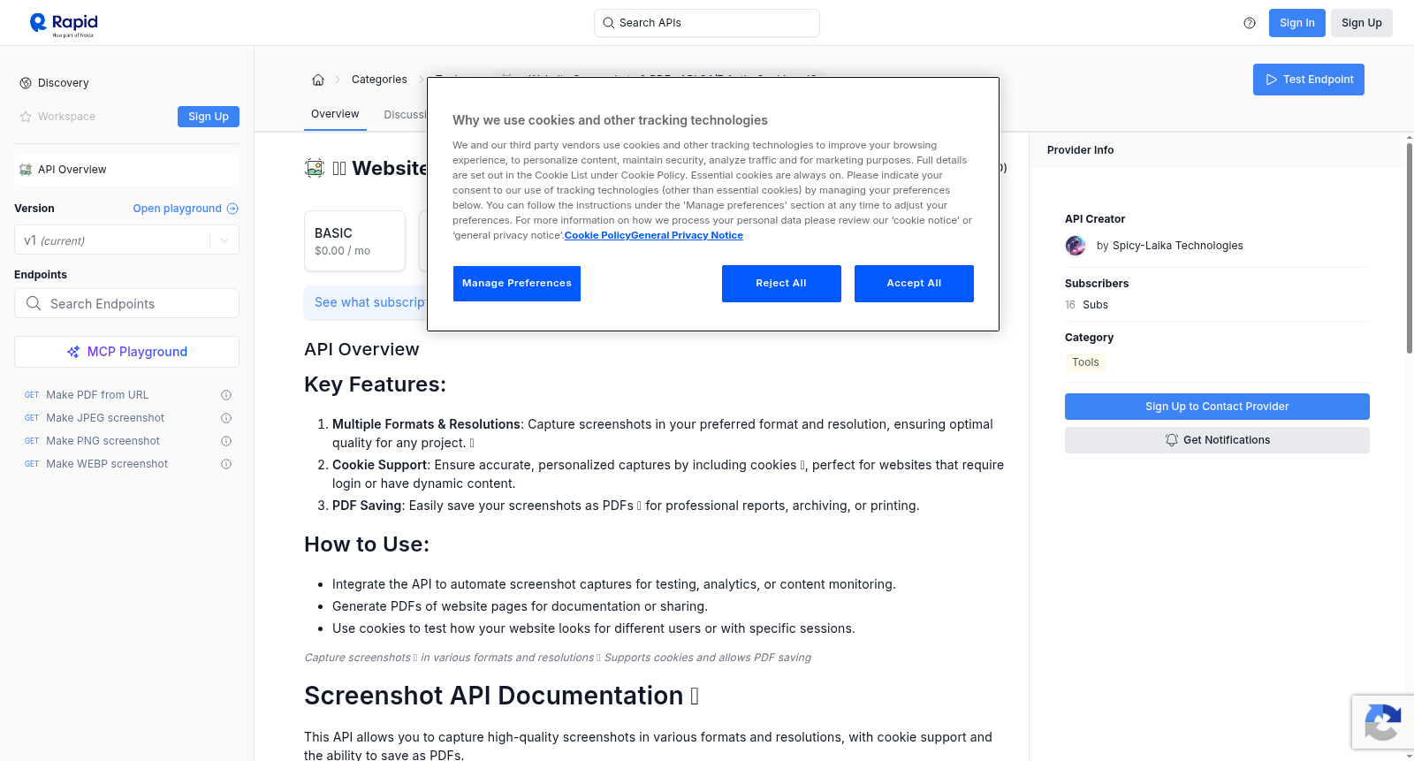Click info icon for Make JPEG screenshot
The image size is (1414, 761).
(226, 418)
